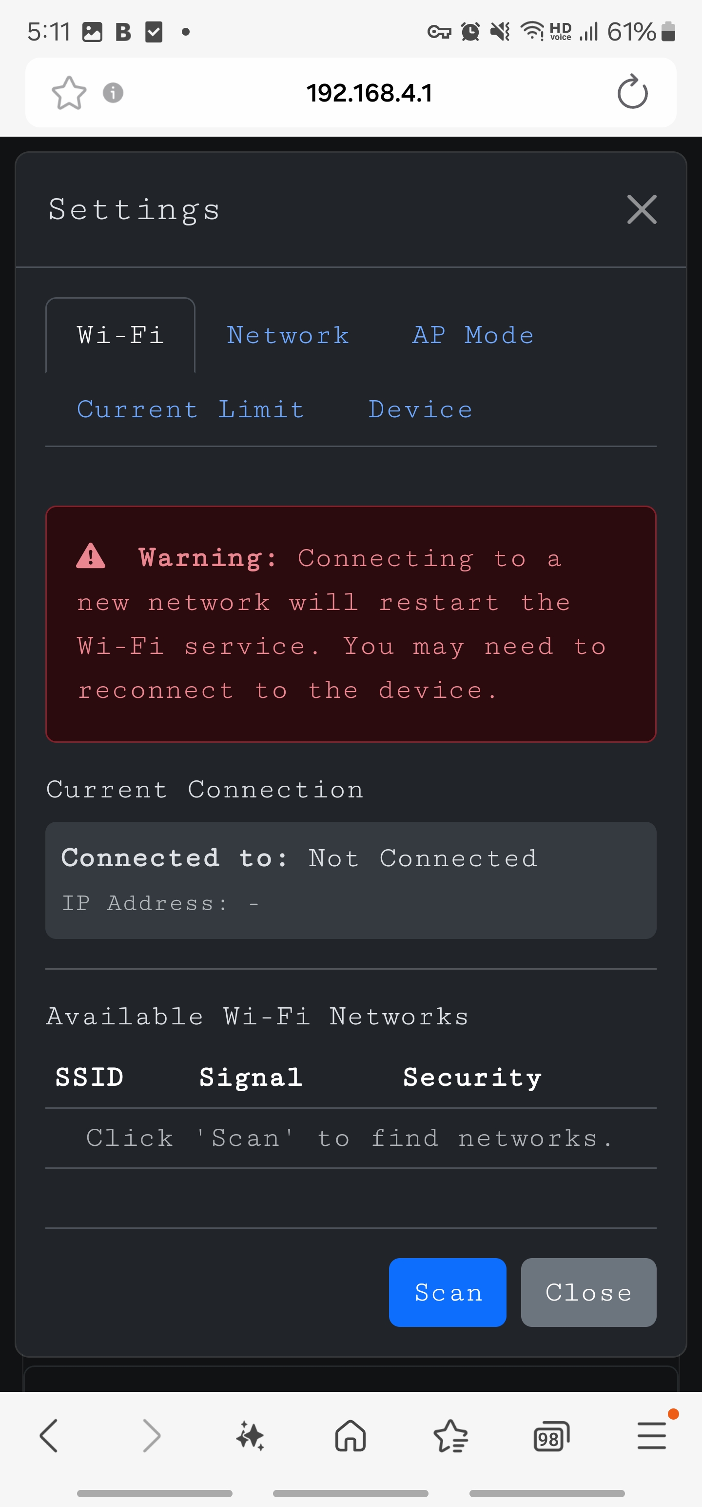The width and height of the screenshot is (702, 1507).
Task: Tap the site info icon
Action: coord(113,93)
